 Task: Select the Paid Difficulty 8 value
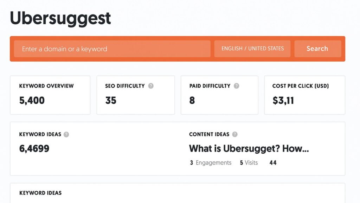[x=192, y=100]
